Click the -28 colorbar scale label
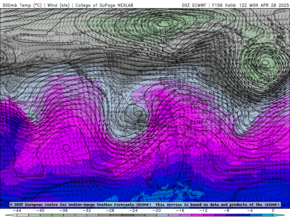The width and height of the screenshot is (290, 217). pos(110,210)
